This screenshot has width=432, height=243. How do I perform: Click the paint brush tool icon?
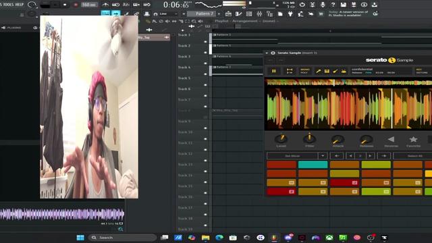point(126,13)
